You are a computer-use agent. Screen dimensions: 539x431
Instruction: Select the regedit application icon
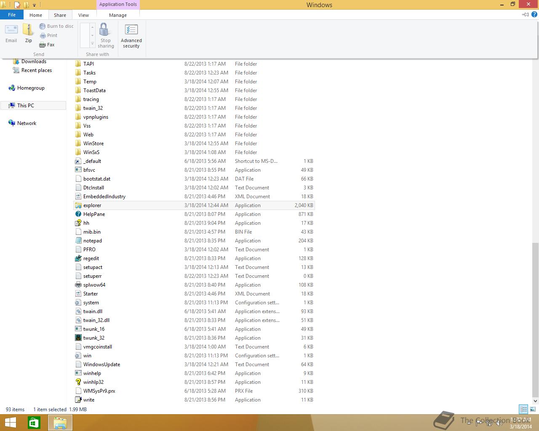[x=78, y=258]
